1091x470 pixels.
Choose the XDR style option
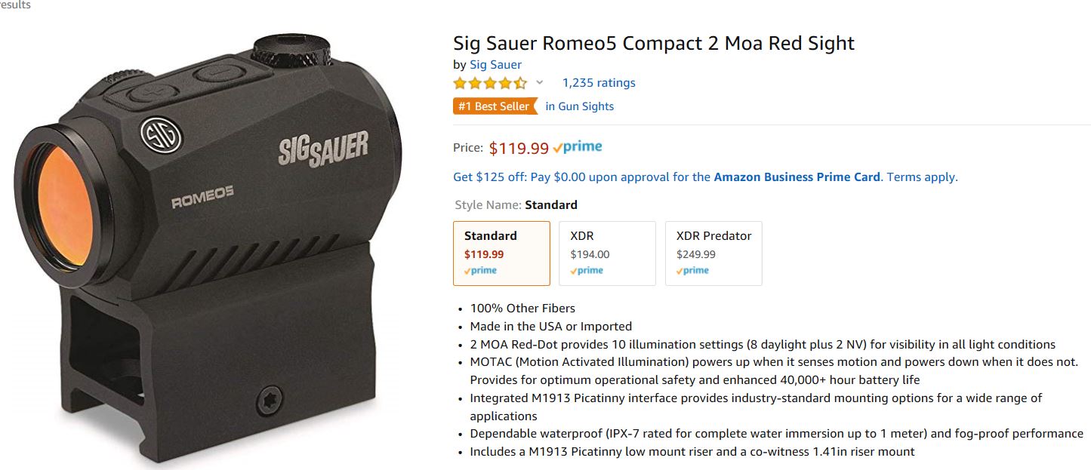(607, 253)
